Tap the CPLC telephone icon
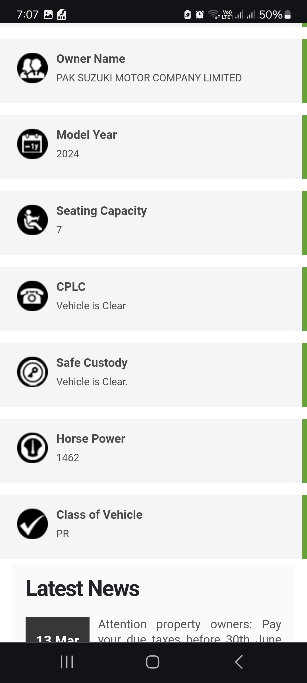Screen dimensions: 307x683 pyautogui.click(x=32, y=296)
